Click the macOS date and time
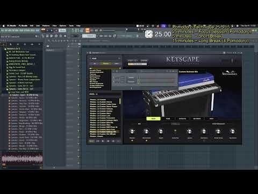 [x=248, y=26]
